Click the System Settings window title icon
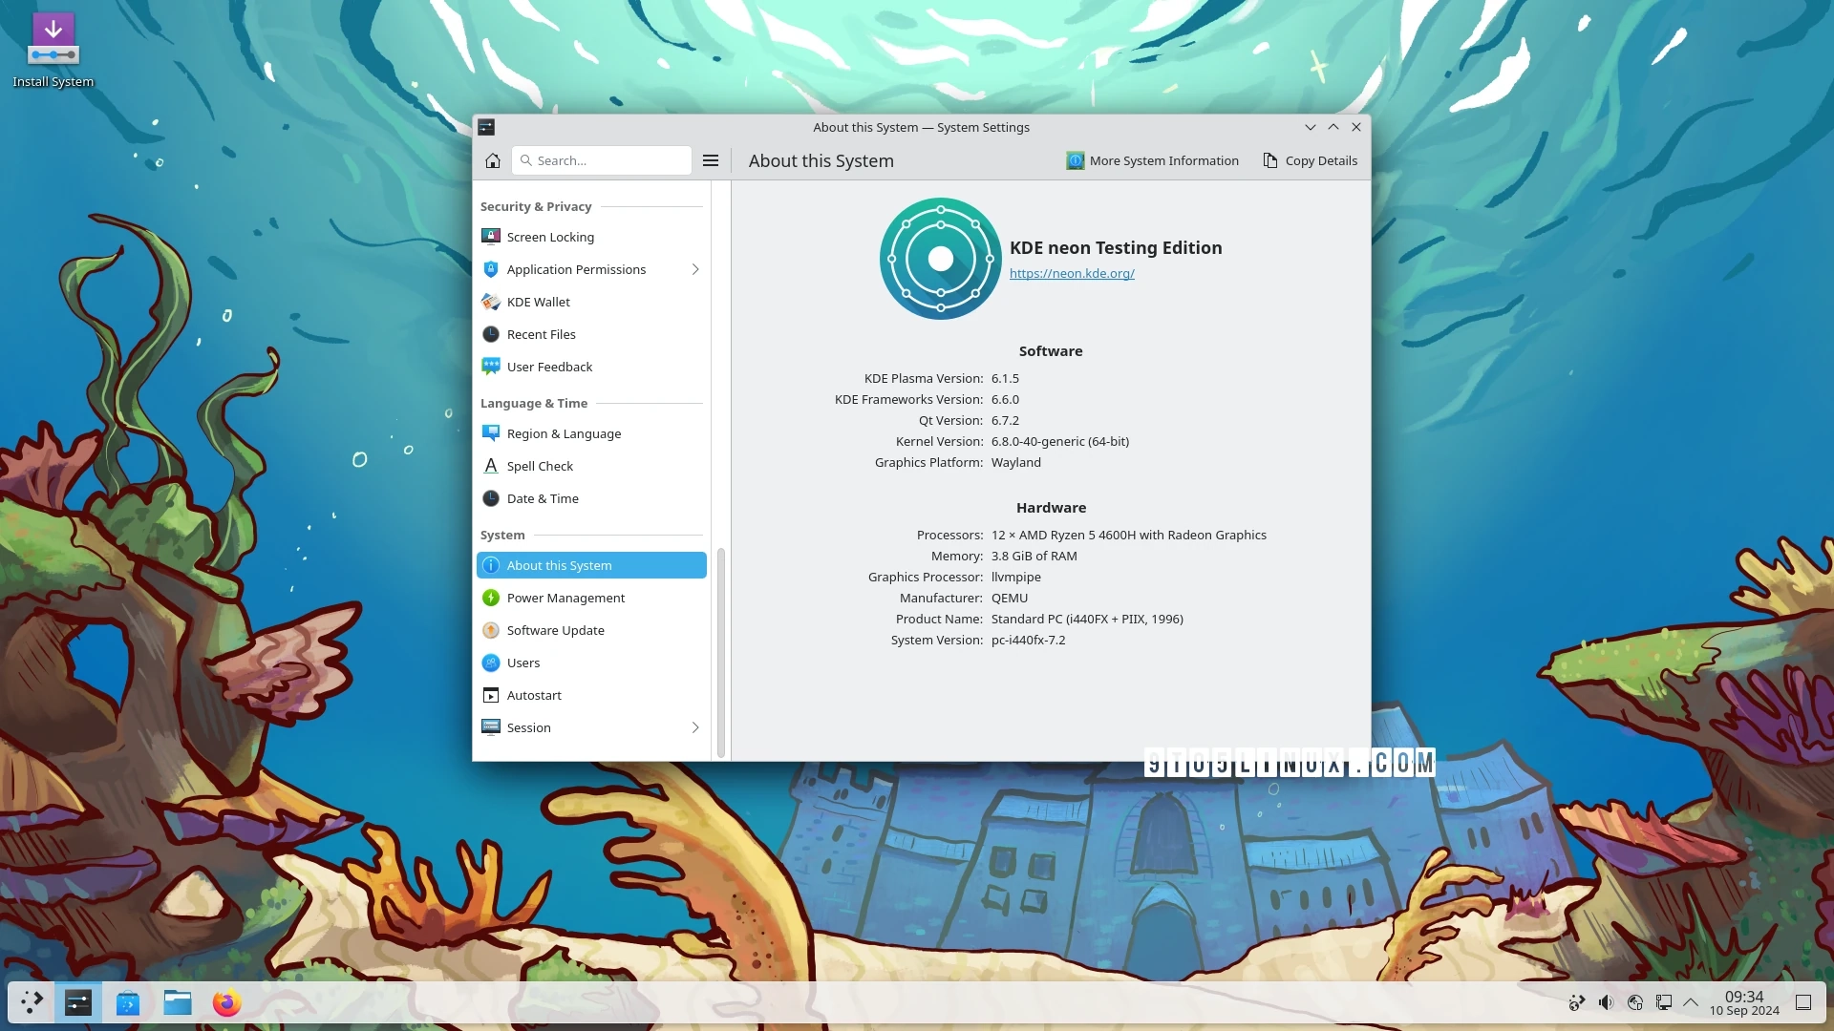The image size is (1834, 1031). point(486,127)
